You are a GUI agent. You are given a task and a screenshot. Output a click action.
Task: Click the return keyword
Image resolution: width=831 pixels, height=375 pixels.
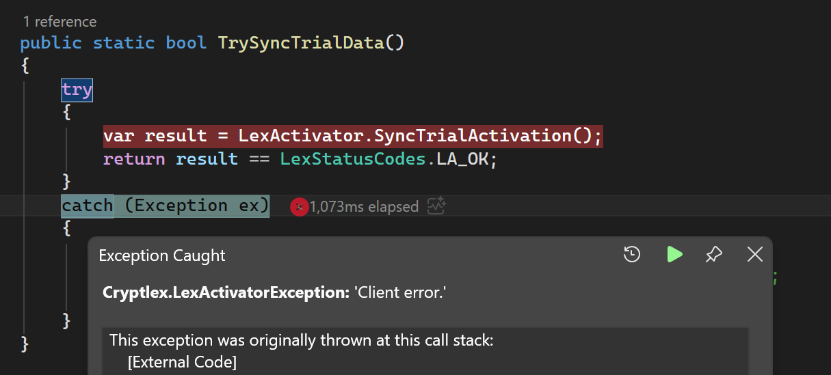pos(134,159)
